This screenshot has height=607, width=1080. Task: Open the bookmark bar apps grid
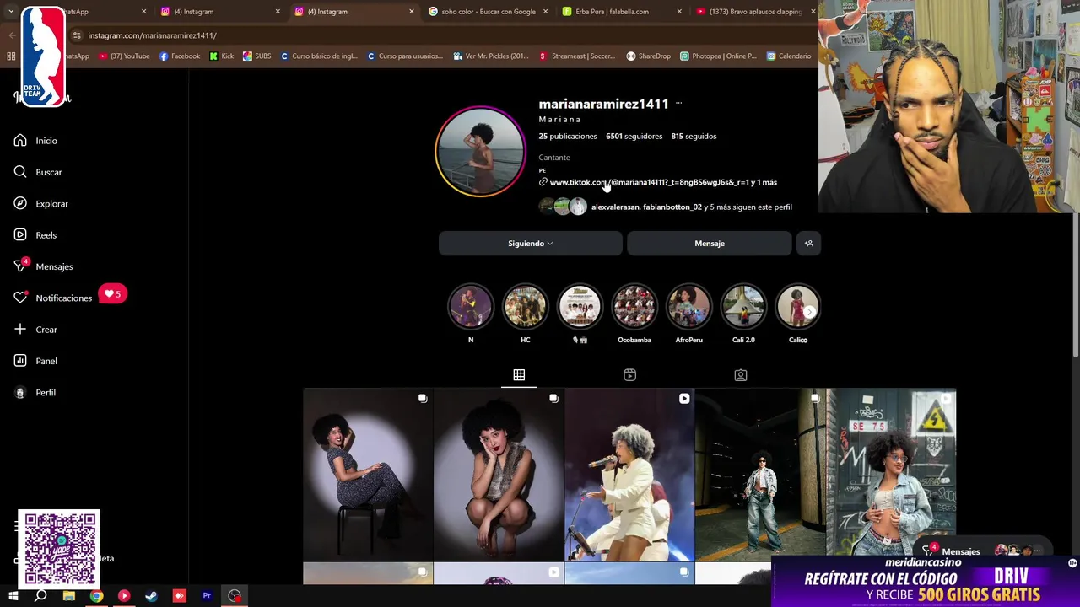[x=11, y=56]
